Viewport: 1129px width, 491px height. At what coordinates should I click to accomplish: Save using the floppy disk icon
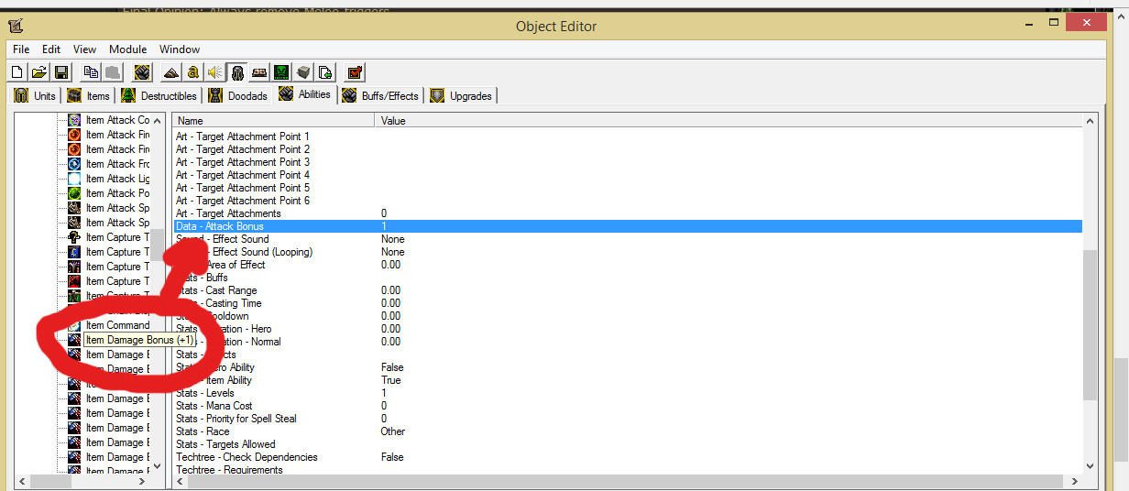[61, 71]
